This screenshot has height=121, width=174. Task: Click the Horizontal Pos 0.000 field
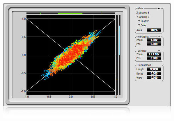point(154,44)
